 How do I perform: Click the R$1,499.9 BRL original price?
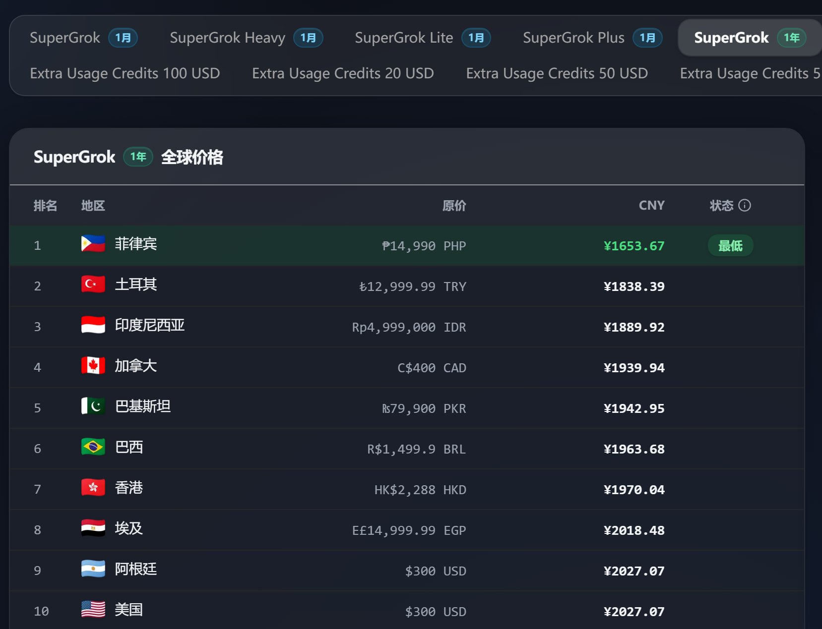[x=417, y=449]
